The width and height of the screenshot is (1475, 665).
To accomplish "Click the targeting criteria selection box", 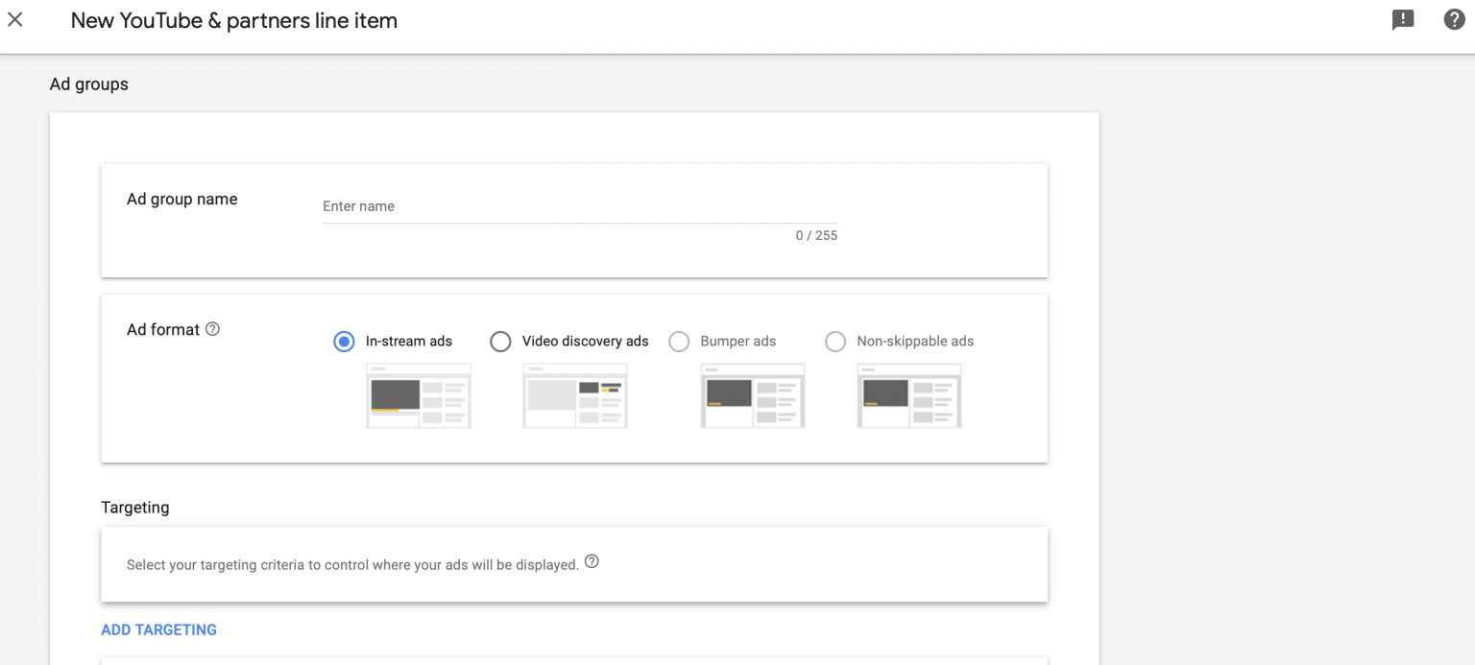I will (573, 564).
